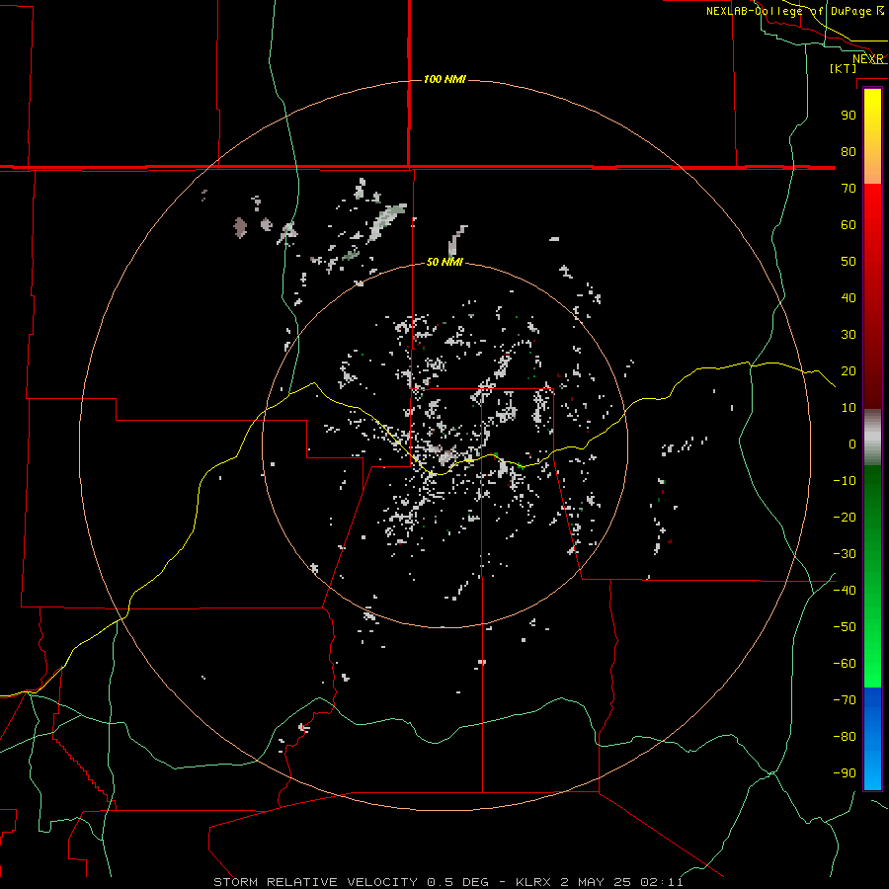Click the 50 NMI range ring label
The width and height of the screenshot is (889, 889).
tap(444, 262)
